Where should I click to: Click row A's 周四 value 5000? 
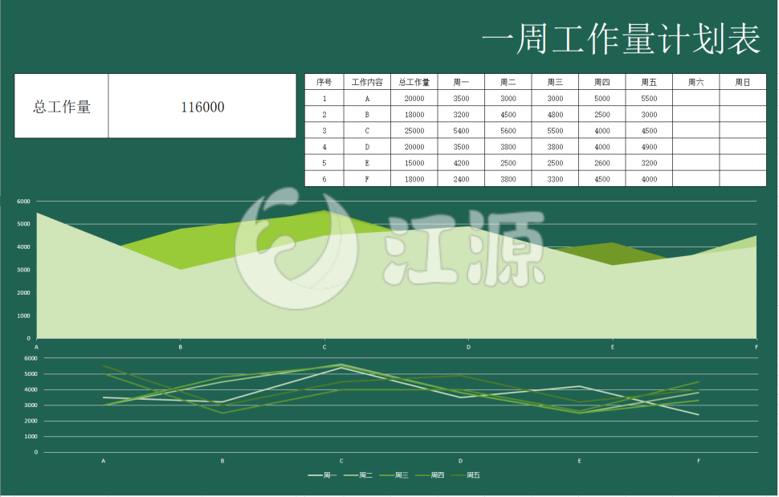tap(602, 98)
